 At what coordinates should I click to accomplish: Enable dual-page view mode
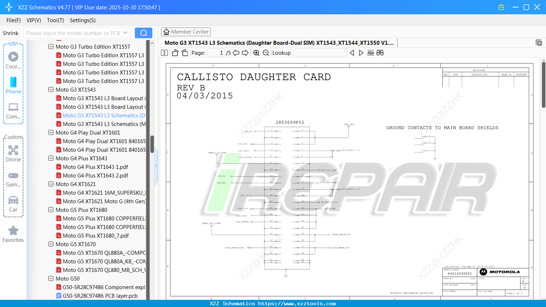click(164, 52)
